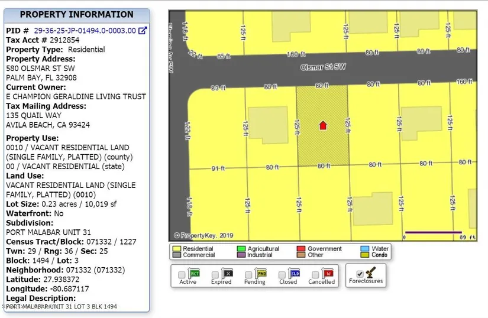
Task: Click the blue Closed listing flag icon
Action: point(295,273)
